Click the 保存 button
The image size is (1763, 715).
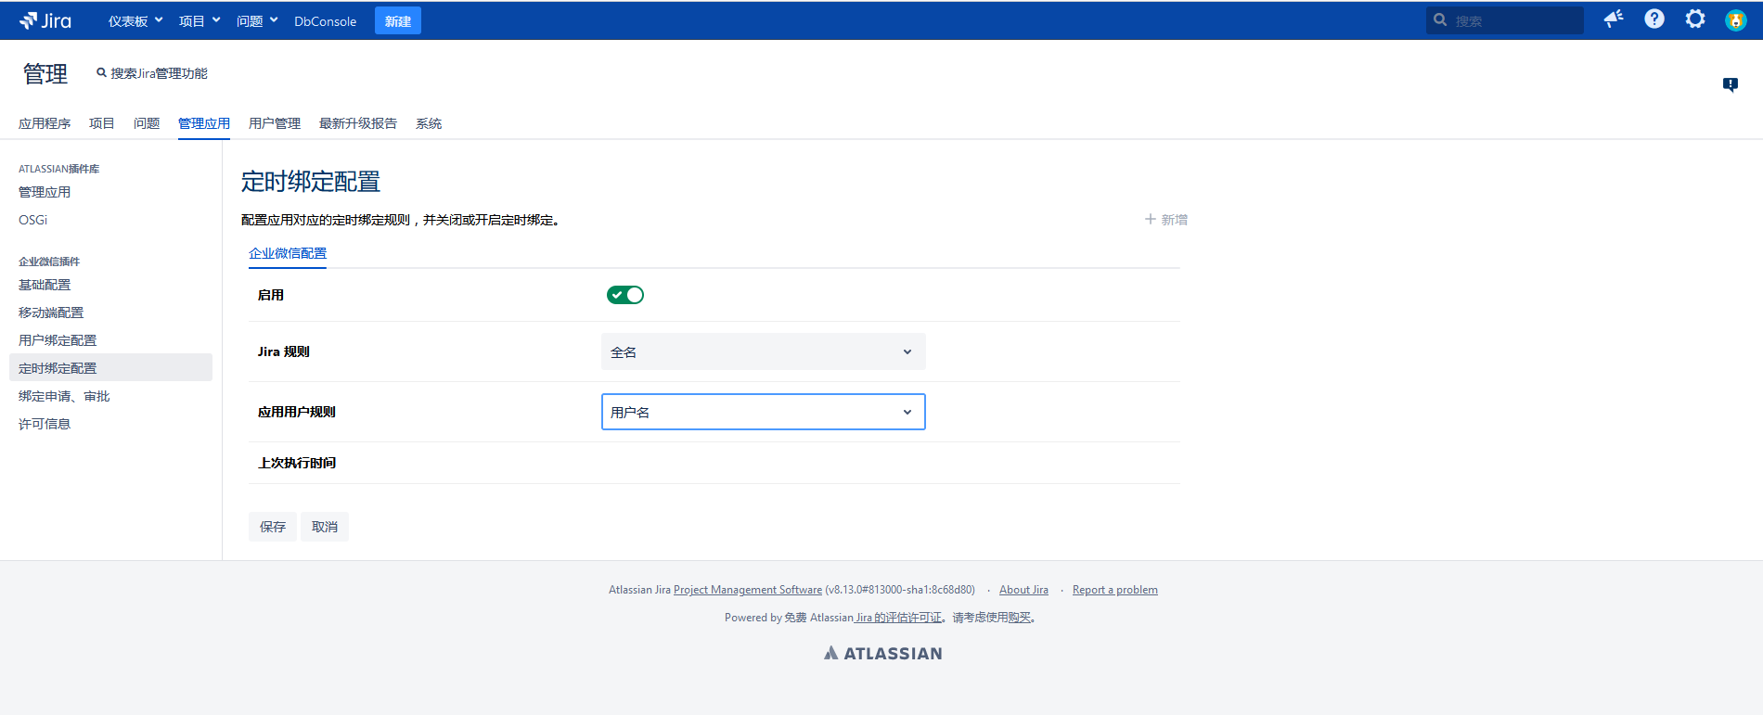pyautogui.click(x=272, y=527)
